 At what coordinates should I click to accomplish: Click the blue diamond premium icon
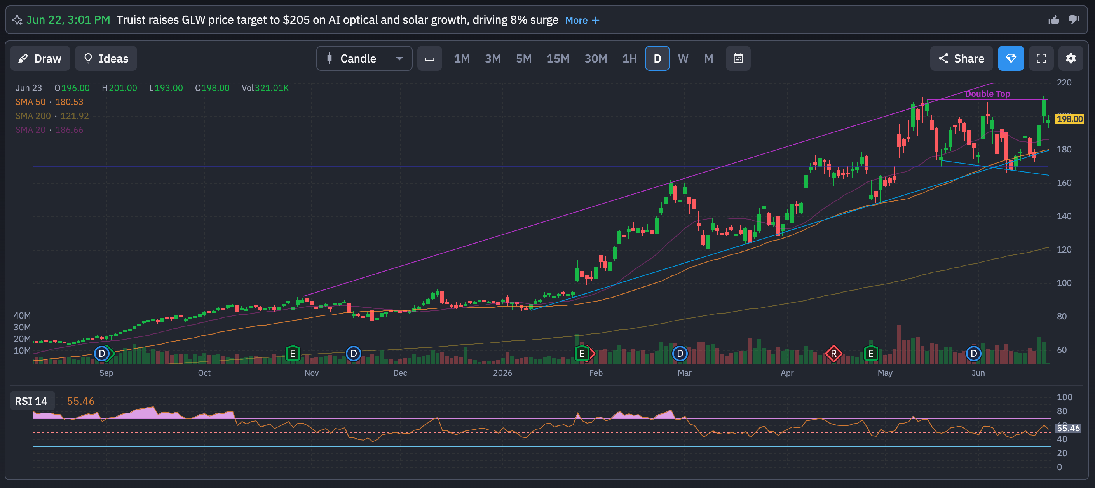coord(1011,58)
